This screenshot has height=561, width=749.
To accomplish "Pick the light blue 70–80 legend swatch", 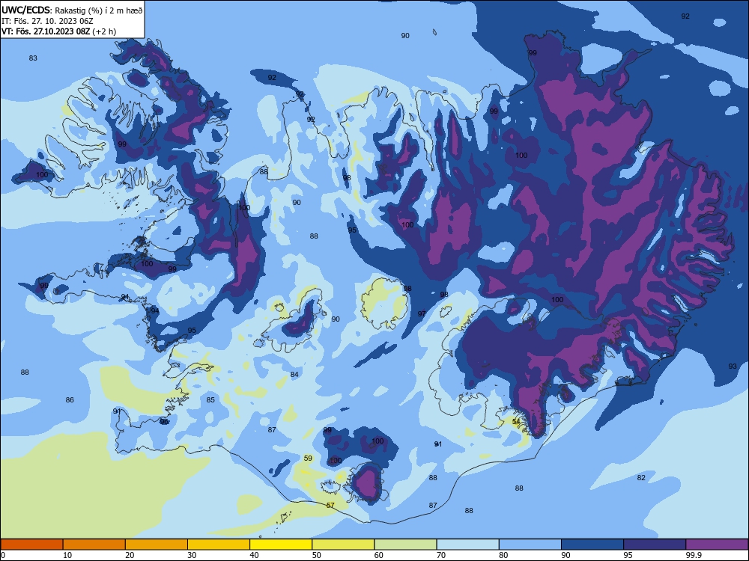I will tap(467, 545).
